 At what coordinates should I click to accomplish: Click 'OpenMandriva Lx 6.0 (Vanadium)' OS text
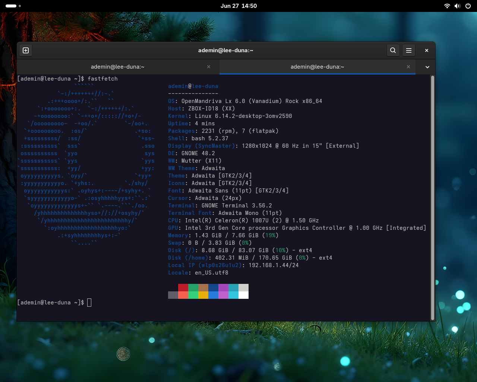click(x=232, y=101)
